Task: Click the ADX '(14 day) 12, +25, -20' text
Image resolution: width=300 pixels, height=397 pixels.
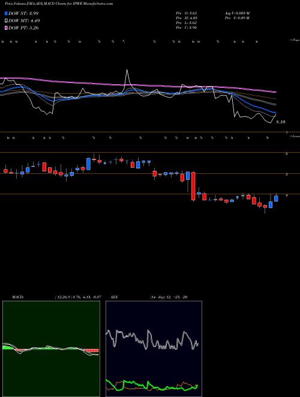Action: point(169,297)
